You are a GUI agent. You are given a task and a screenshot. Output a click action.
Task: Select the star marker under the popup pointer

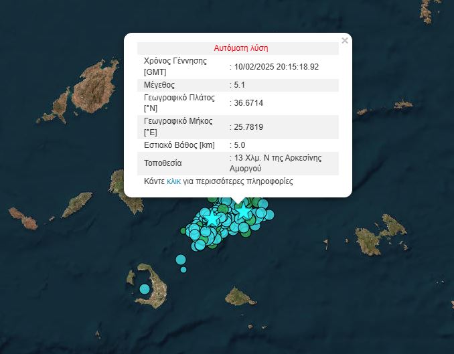pyautogui.click(x=243, y=211)
